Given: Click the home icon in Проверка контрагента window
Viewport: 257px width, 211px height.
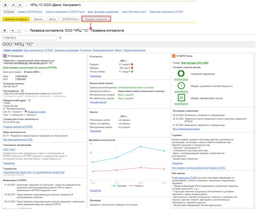Looking at the screenshot, I should point(5,30).
